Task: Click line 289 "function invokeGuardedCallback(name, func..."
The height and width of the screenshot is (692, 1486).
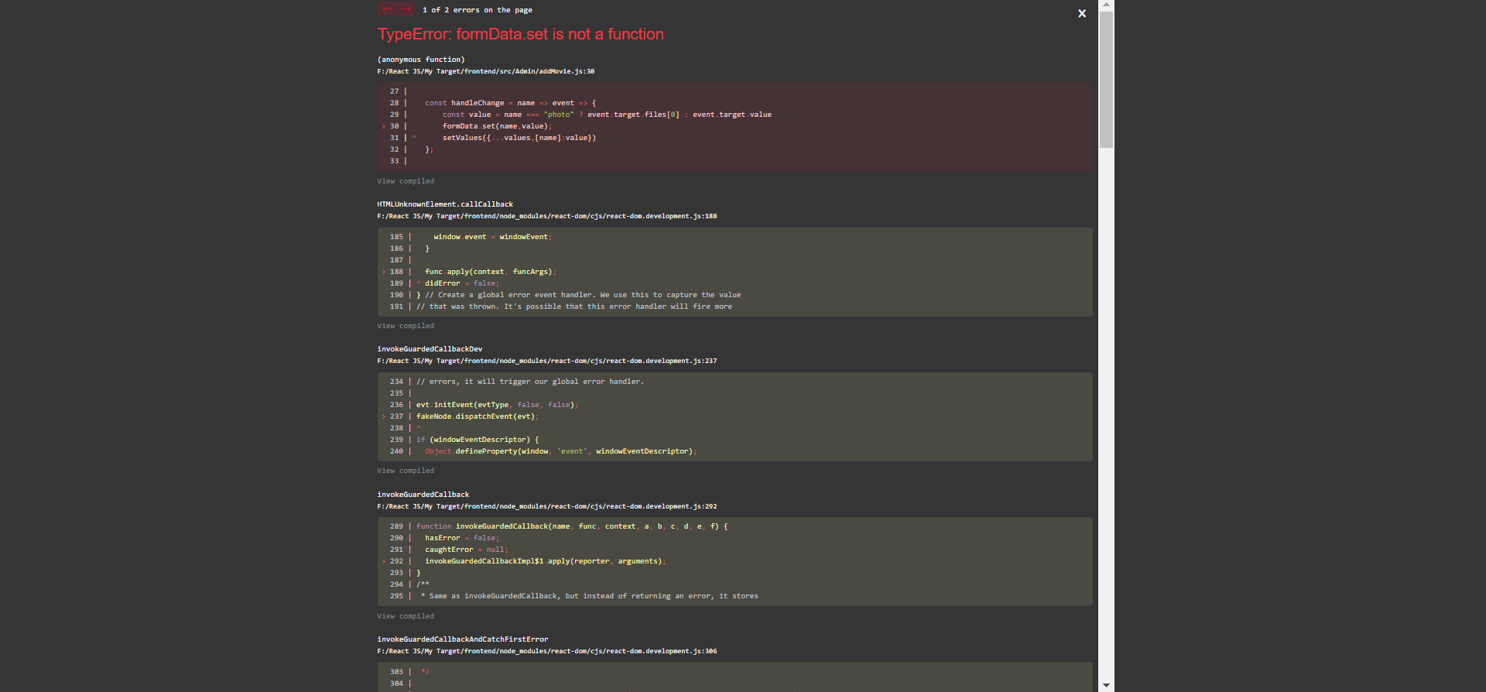Action: (572, 526)
